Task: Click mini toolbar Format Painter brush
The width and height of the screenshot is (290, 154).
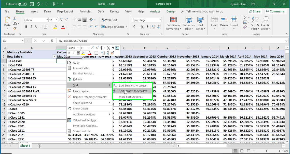Action: pos(112,53)
